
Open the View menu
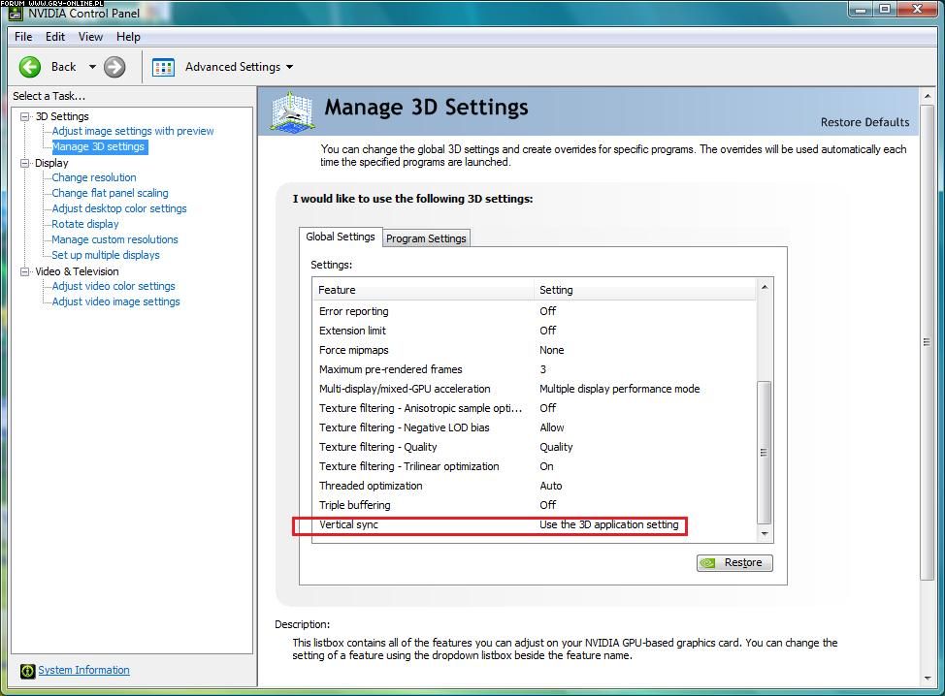[90, 37]
